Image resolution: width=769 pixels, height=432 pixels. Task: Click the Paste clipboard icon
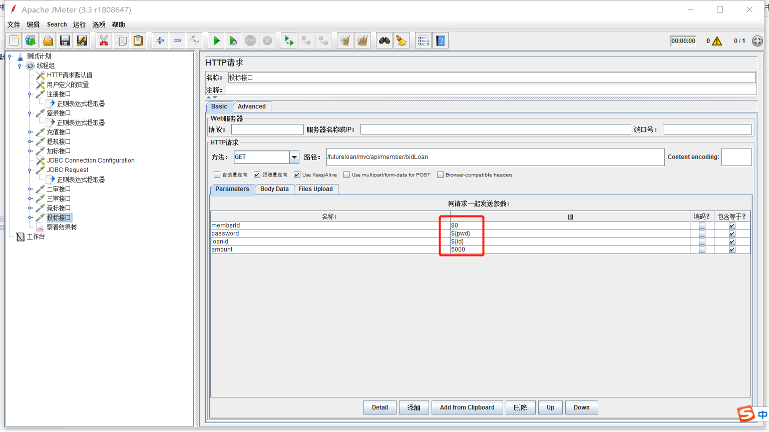(138, 40)
